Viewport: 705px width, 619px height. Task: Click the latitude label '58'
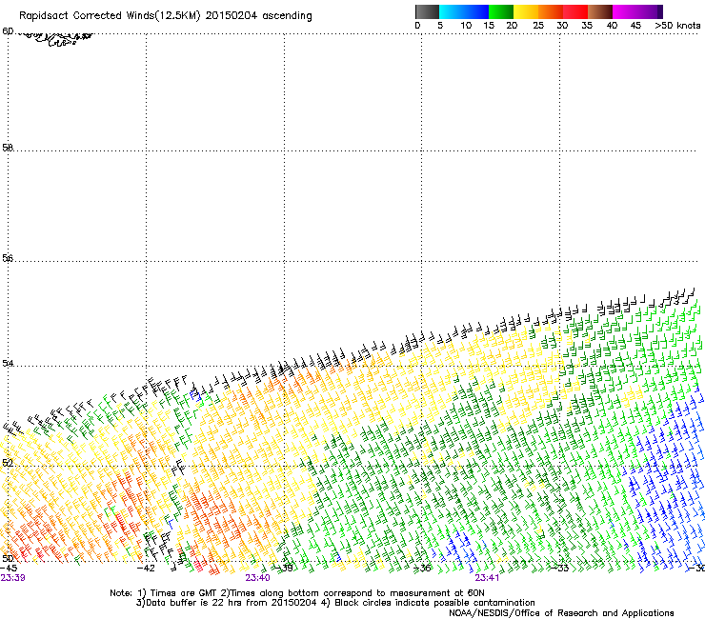pos(8,148)
